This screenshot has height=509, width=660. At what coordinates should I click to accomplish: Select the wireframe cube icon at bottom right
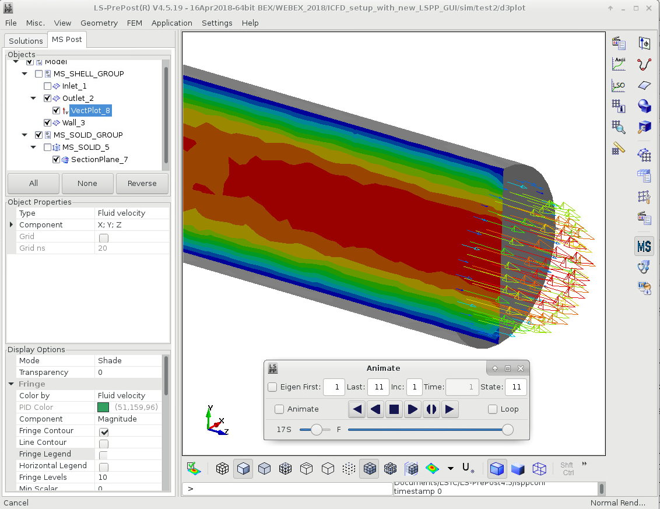(x=539, y=468)
